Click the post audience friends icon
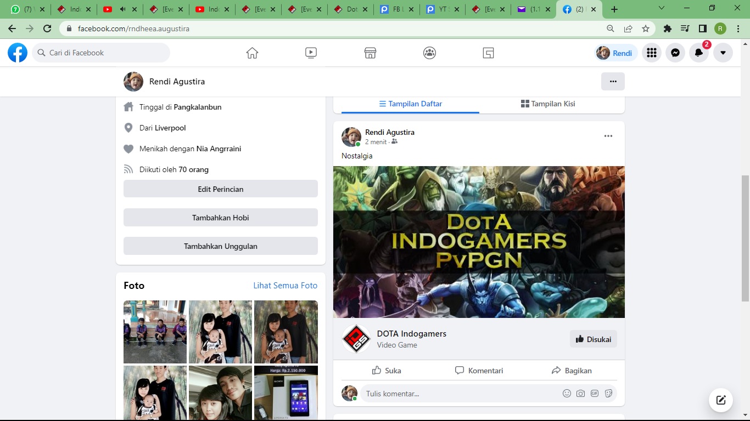Image resolution: width=750 pixels, height=421 pixels. [395, 141]
